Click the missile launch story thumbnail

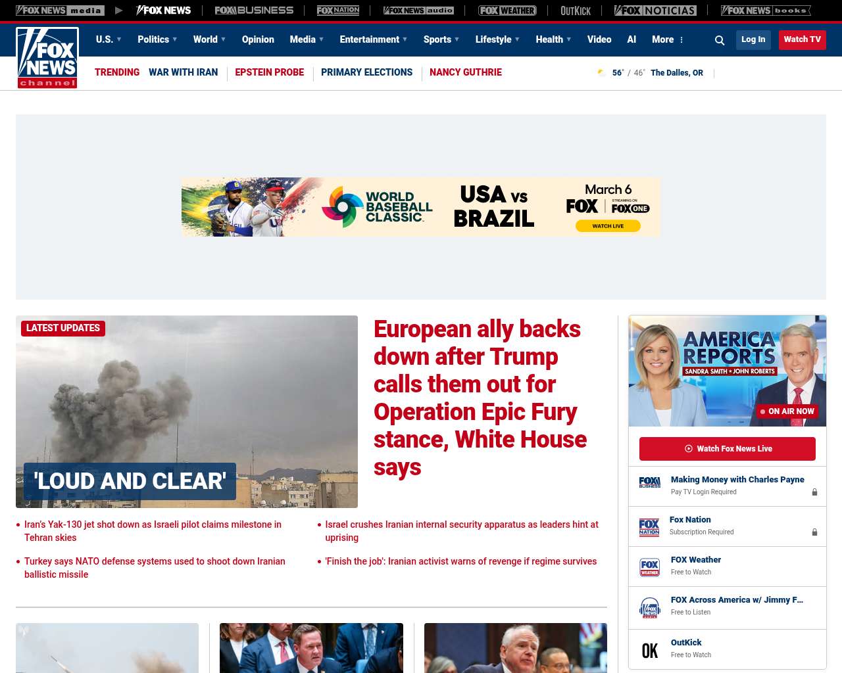(x=107, y=648)
